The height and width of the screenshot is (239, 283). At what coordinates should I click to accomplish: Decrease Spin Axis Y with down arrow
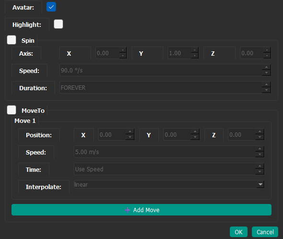[x=195, y=56]
